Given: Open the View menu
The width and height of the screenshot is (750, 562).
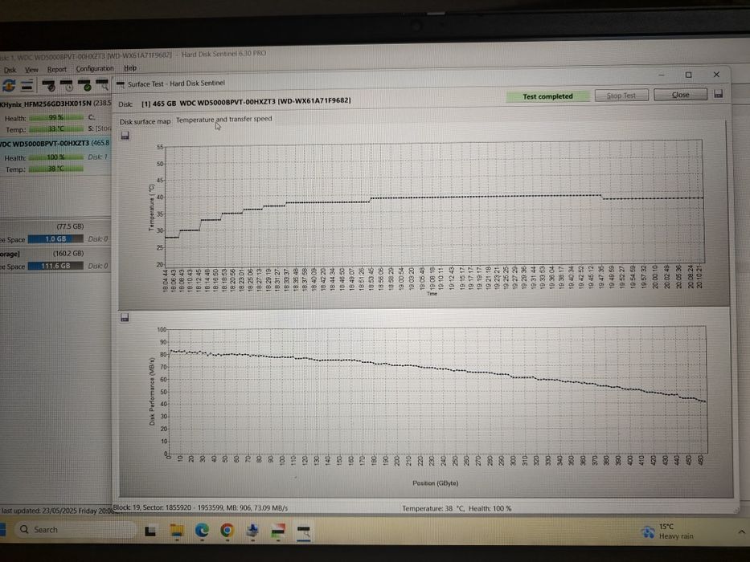Looking at the screenshot, I should coord(31,70).
